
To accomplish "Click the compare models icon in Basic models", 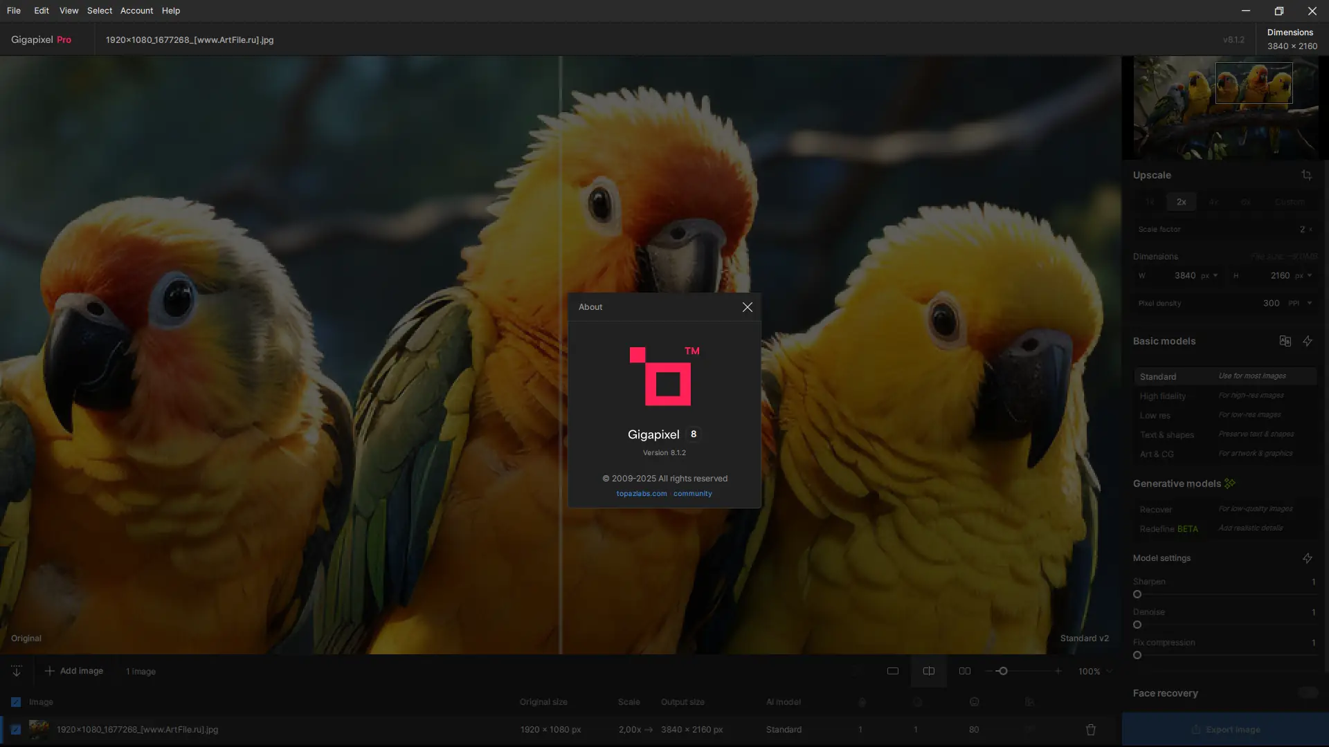I will coord(1285,341).
